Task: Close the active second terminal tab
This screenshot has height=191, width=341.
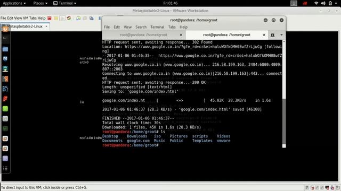Action: pos(264,35)
